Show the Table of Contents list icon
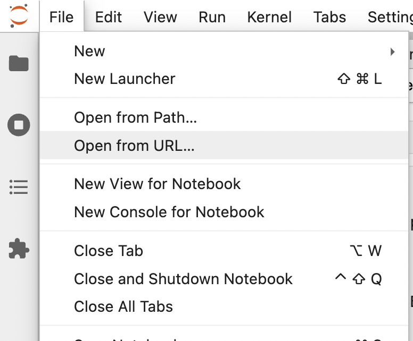The width and height of the screenshot is (413, 341). [19, 187]
